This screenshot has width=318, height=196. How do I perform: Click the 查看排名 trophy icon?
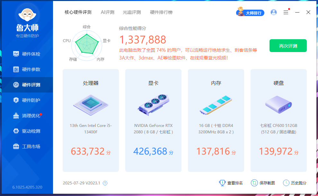[222, 183]
